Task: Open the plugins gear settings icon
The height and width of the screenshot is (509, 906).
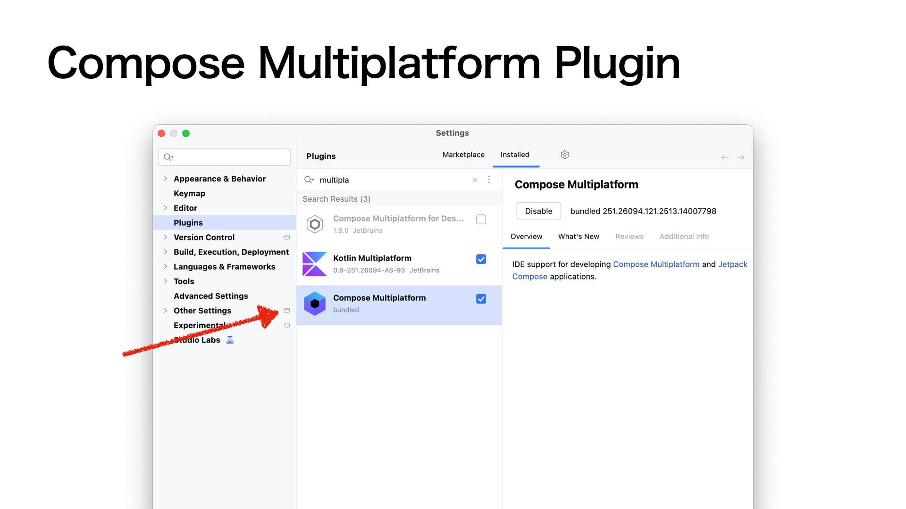Action: pyautogui.click(x=564, y=155)
